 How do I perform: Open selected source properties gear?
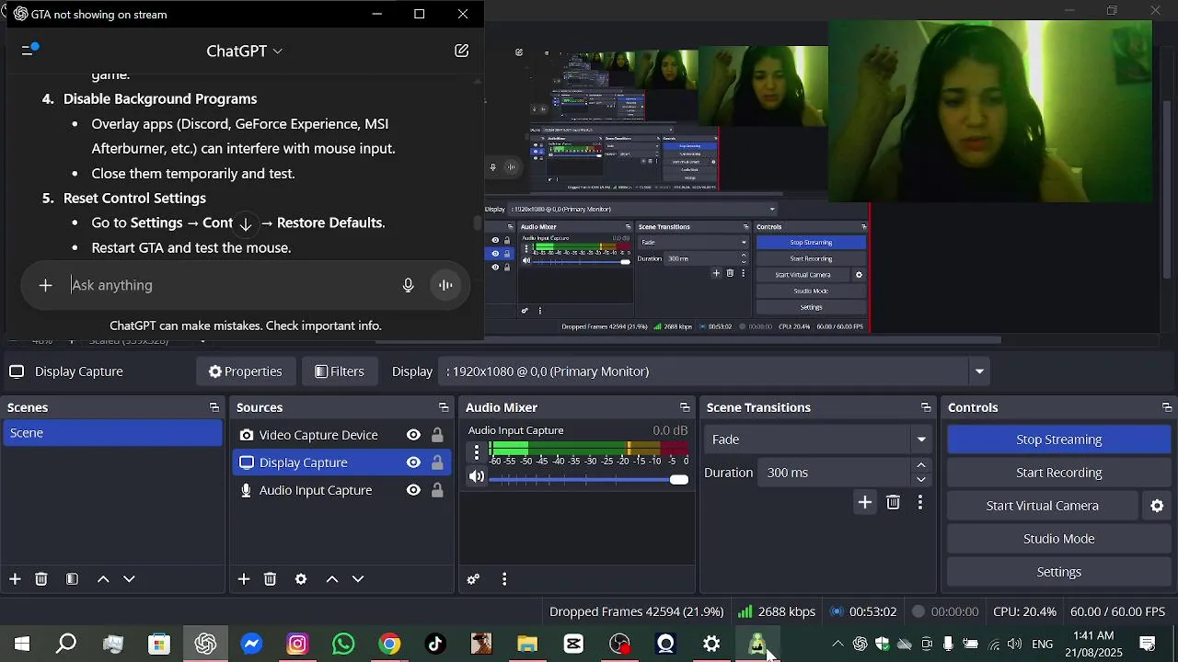(301, 579)
